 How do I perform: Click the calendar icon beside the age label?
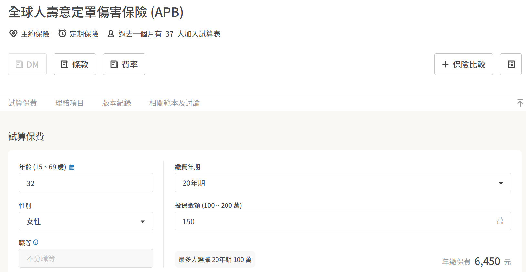coord(72,167)
